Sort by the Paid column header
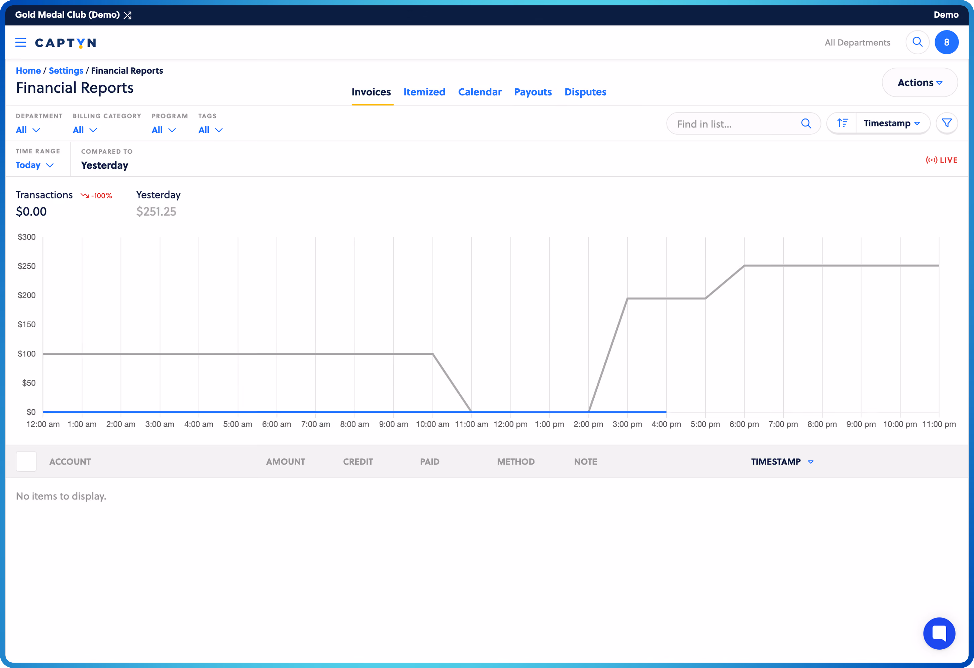The image size is (974, 668). pos(429,462)
